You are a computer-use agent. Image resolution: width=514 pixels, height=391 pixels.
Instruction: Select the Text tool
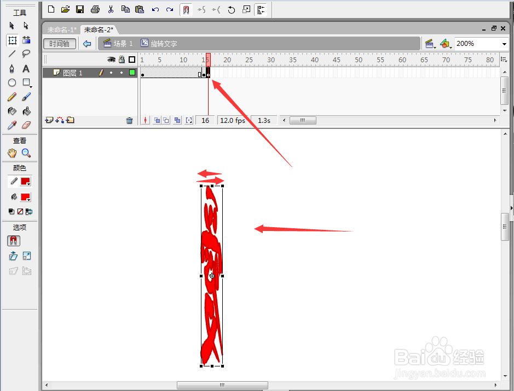[26, 69]
